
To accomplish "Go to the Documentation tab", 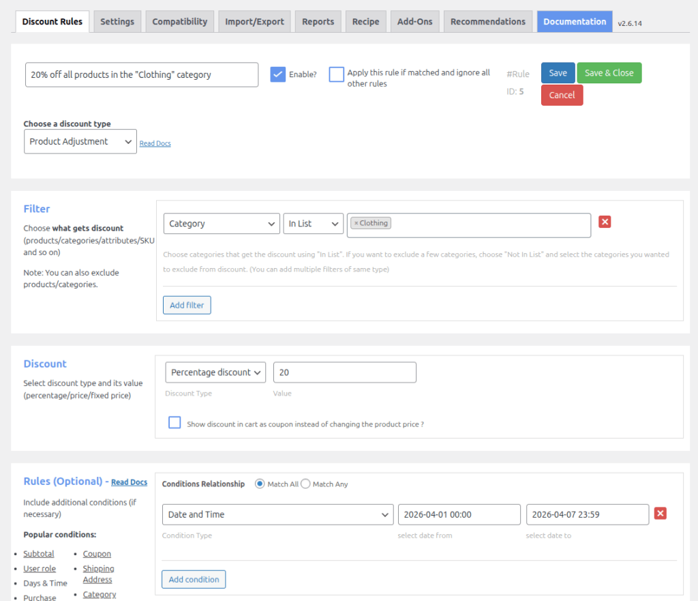I will [574, 21].
